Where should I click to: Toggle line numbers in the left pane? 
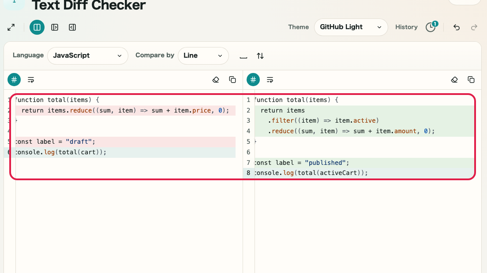14,80
